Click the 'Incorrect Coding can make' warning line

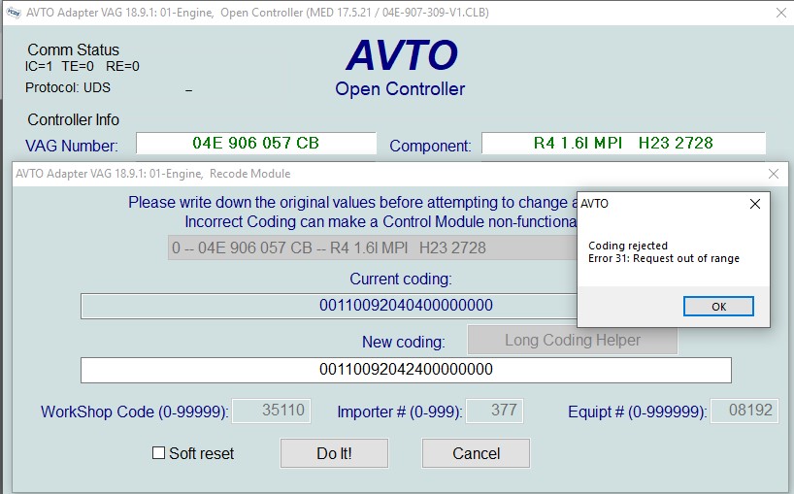tap(380, 221)
